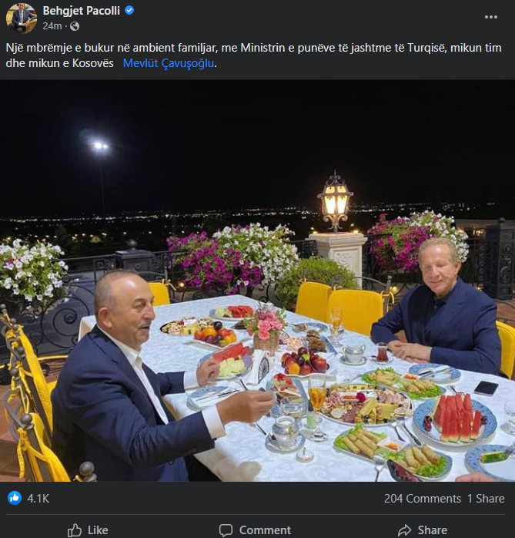
Task: Toggle the Like label on this post
Action: pos(98,530)
